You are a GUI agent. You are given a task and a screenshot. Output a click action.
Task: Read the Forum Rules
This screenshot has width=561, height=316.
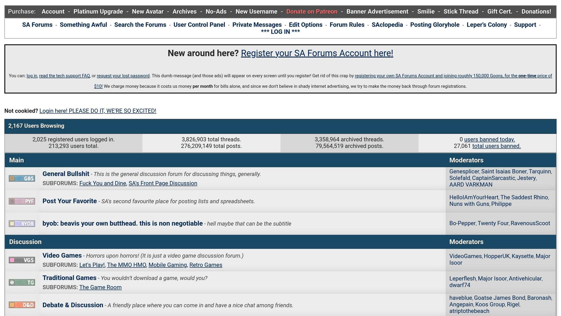[x=347, y=25]
